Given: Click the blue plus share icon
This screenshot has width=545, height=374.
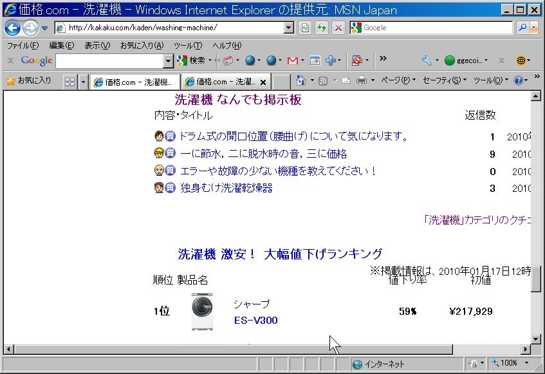Looking at the screenshot, I should pos(331,61).
